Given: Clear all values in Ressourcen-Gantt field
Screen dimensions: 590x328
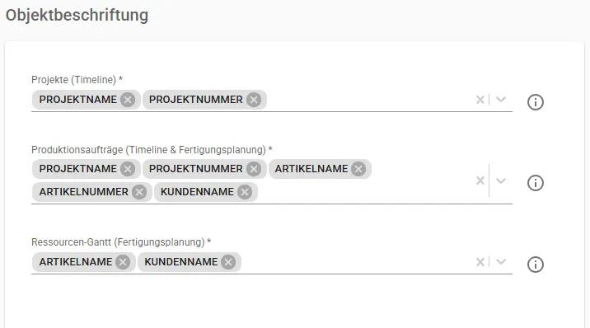Looking at the screenshot, I should tap(480, 262).
